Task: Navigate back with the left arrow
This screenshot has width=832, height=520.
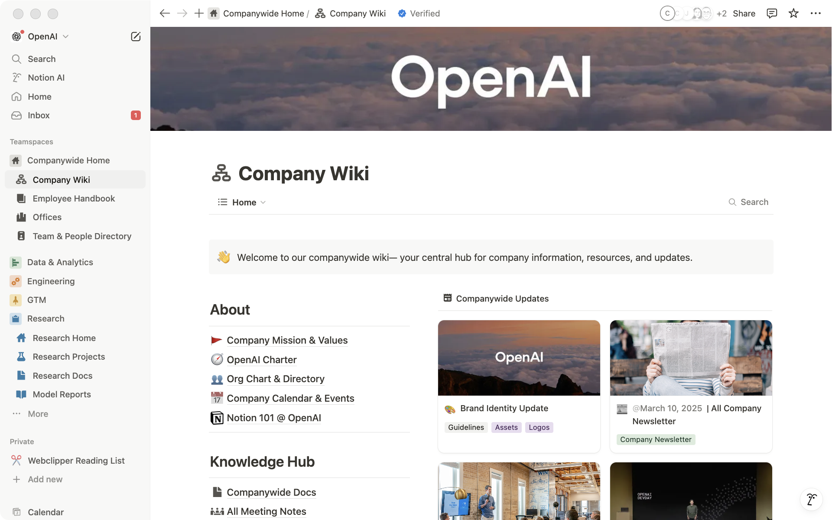Action: tap(164, 13)
